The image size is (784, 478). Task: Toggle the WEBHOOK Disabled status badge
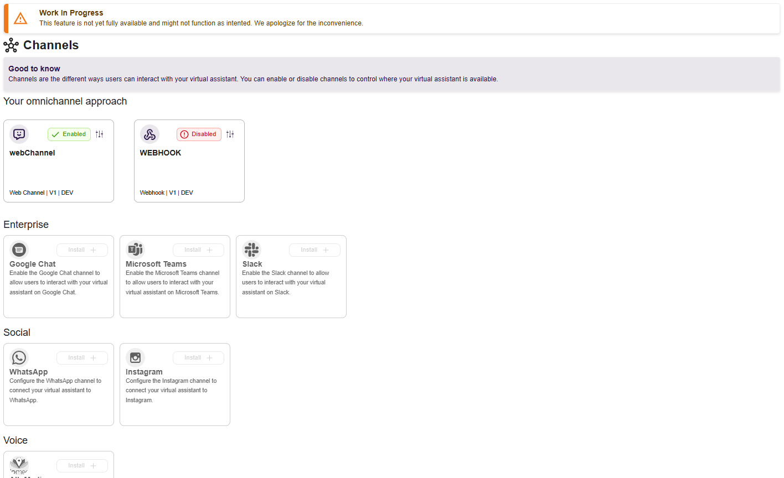(199, 134)
